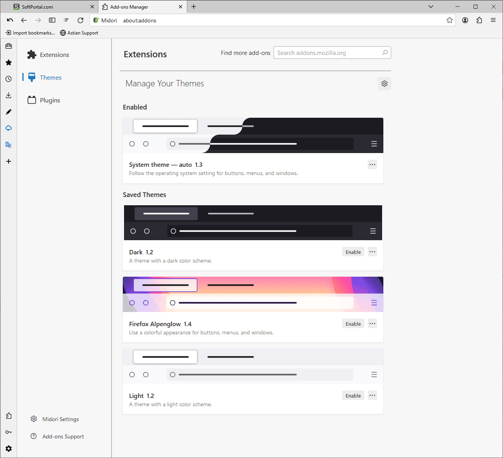This screenshot has height=458, width=503.
Task: Open Add-ons Support link
Action: point(57,436)
